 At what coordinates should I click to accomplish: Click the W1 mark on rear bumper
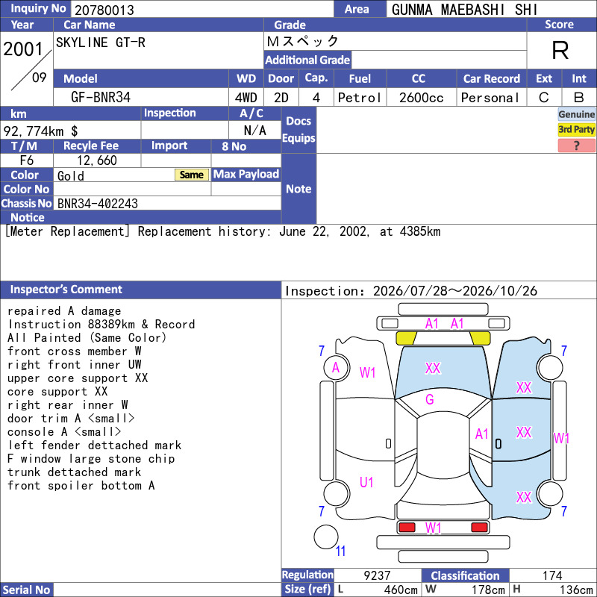coord(433,528)
